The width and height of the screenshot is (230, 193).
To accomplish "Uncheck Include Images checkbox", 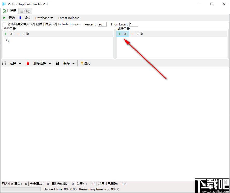I will [x=55, y=24].
